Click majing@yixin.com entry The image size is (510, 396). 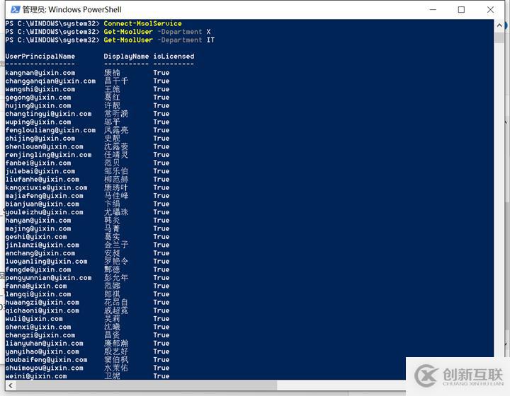click(38, 228)
